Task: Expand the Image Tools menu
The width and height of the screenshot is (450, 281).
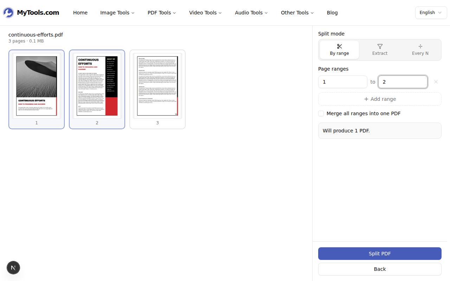Action: [117, 13]
